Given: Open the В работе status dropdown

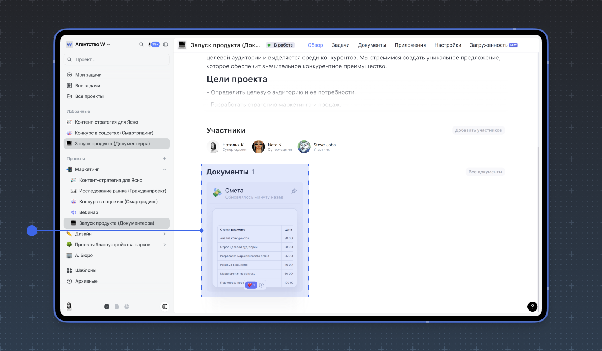Looking at the screenshot, I should (280, 45).
